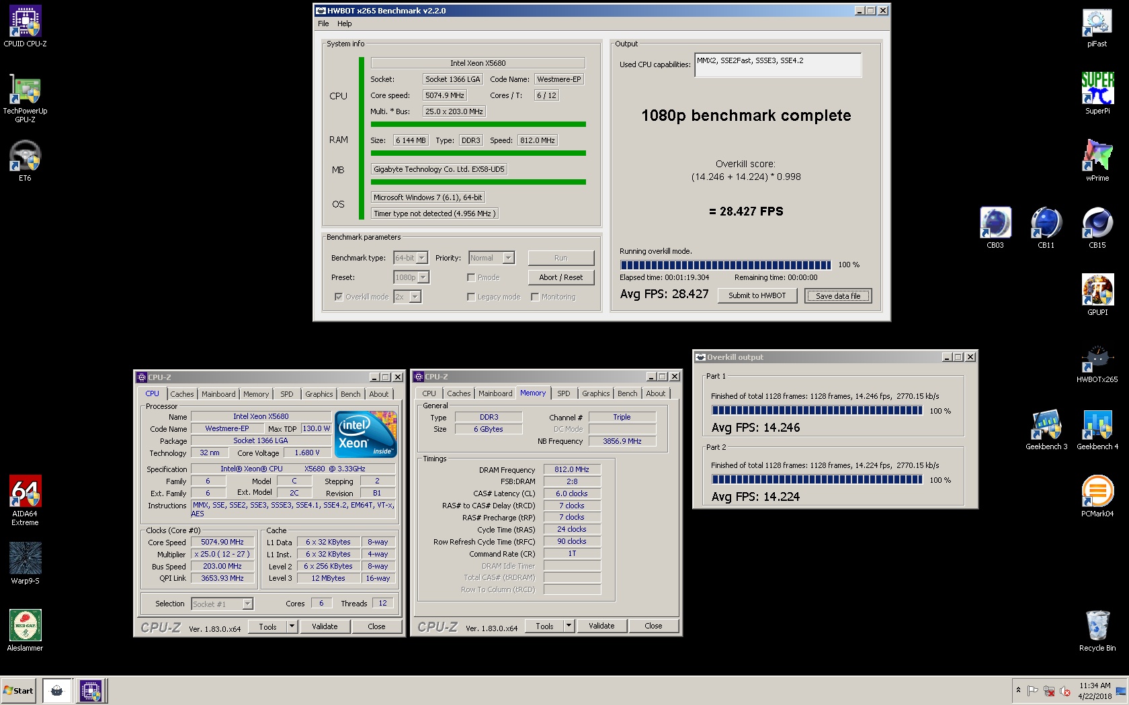Click the Running overkill mode progress bar

[726, 265]
